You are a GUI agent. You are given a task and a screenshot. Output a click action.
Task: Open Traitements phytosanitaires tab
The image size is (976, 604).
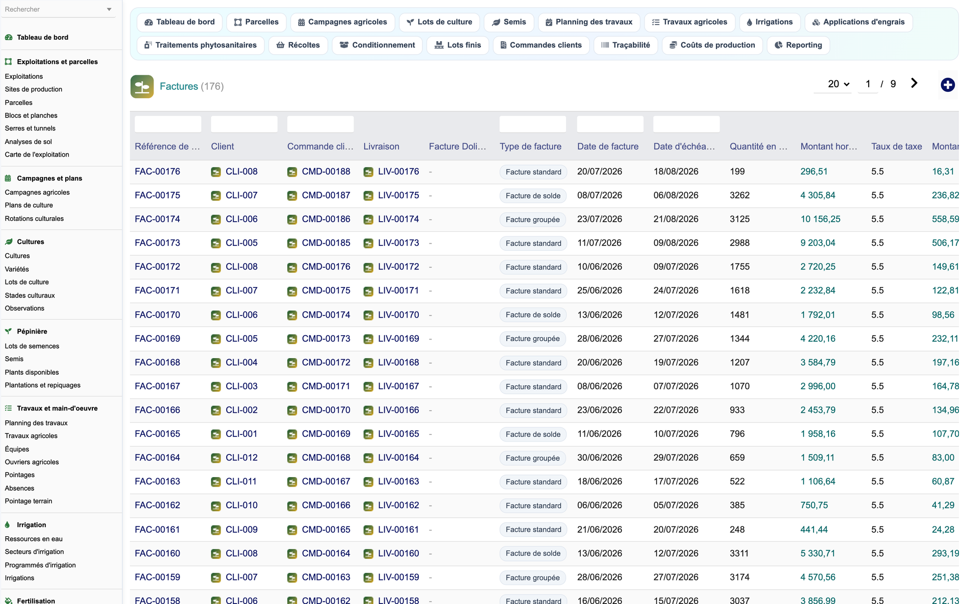point(201,45)
